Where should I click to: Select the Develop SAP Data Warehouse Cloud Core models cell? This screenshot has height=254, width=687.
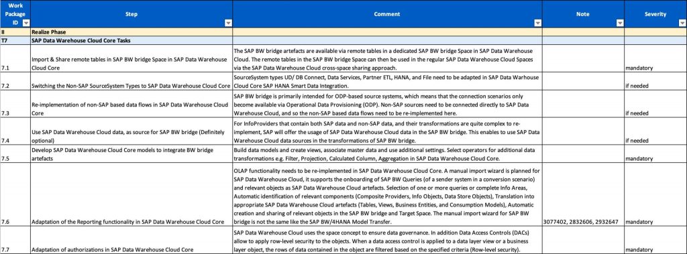(131, 154)
